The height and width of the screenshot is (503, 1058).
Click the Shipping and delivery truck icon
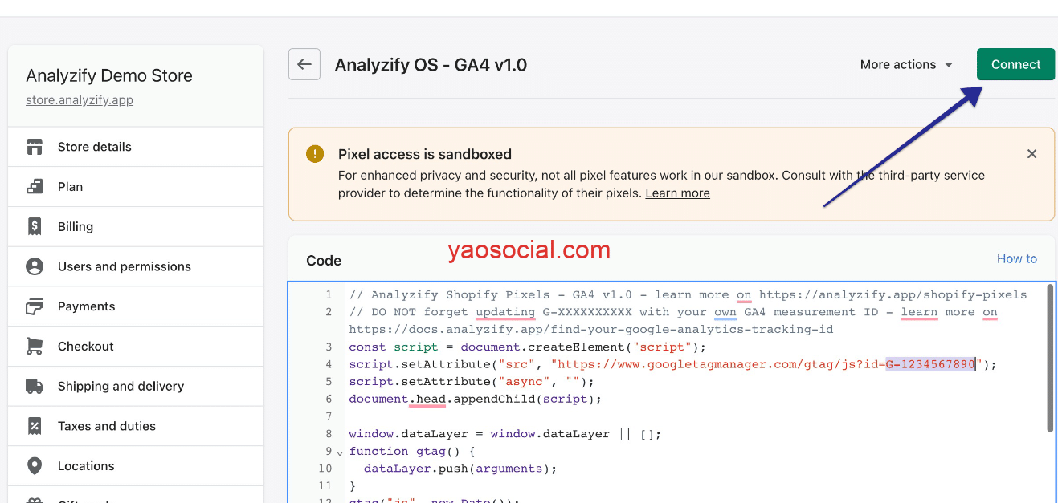pos(35,386)
